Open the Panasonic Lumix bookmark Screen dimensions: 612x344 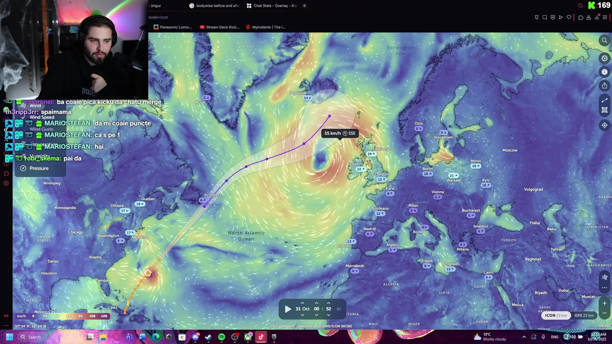point(173,27)
